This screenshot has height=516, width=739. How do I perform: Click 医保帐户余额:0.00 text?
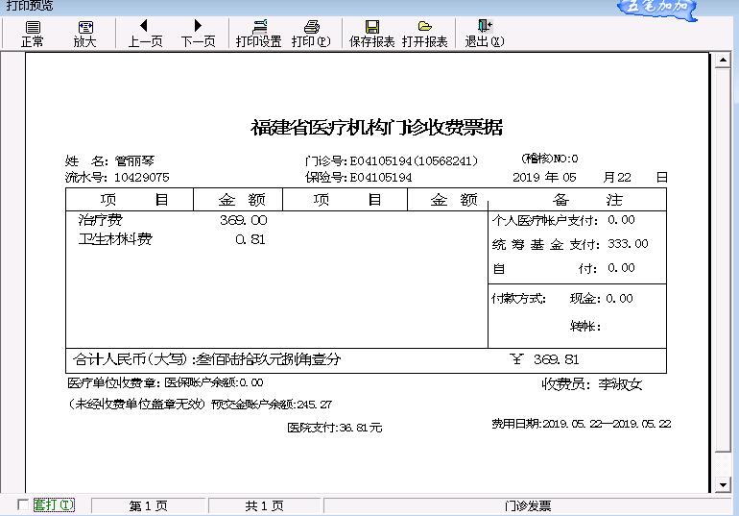click(x=213, y=382)
